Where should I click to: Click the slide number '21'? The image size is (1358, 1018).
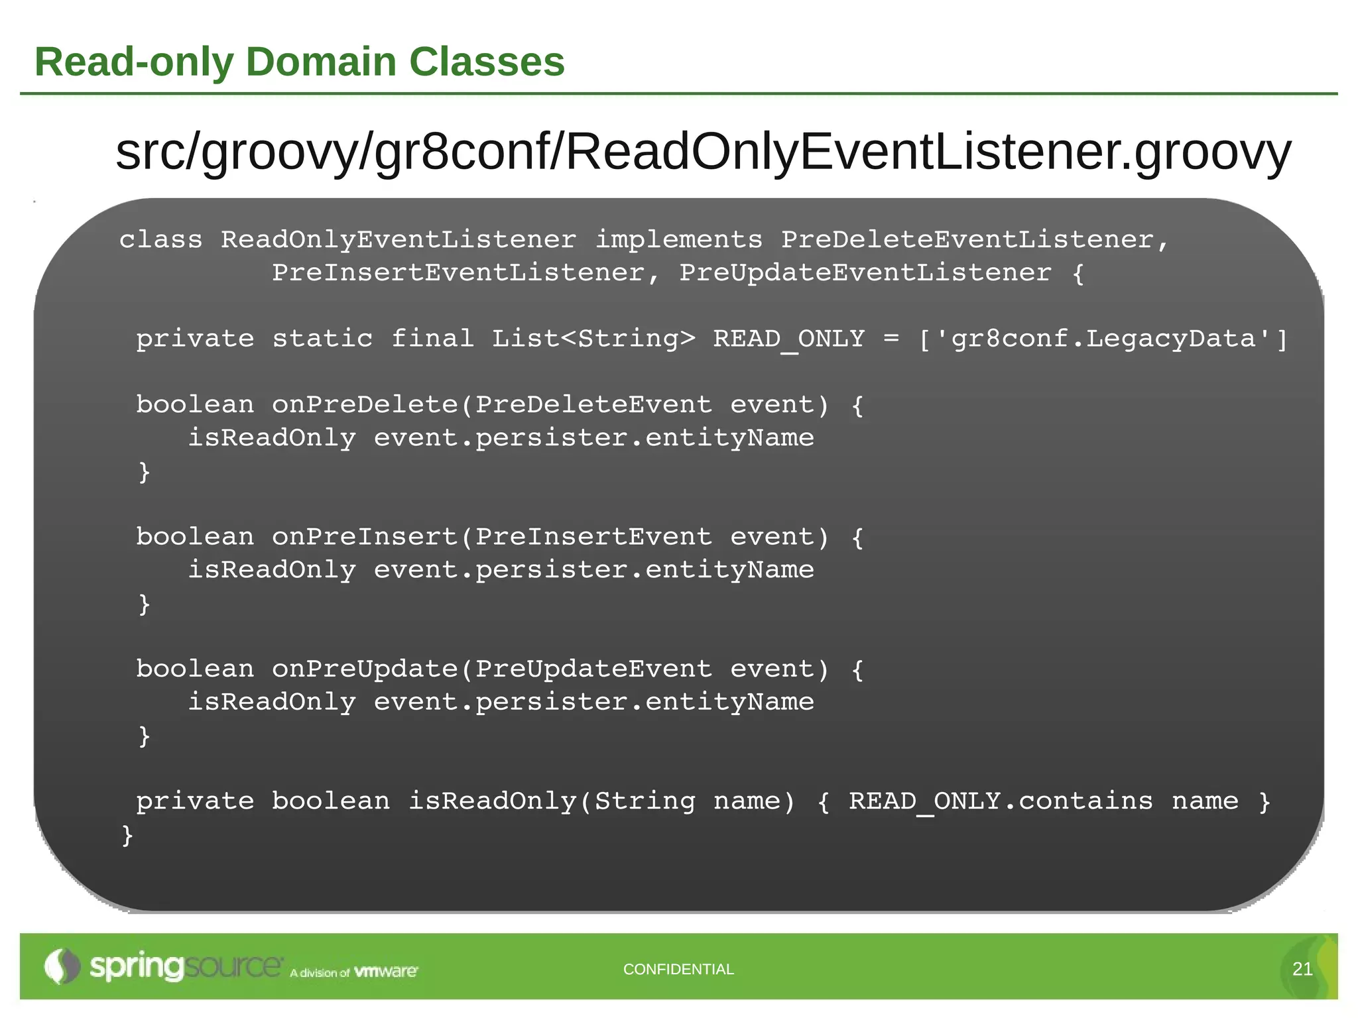(x=1302, y=970)
